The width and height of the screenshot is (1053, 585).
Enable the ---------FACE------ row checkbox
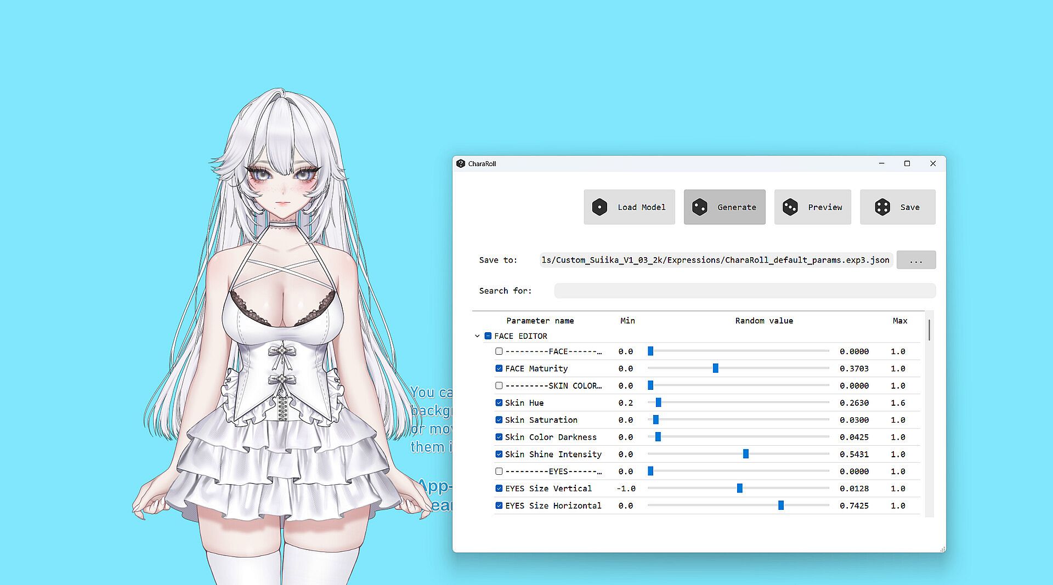click(499, 351)
